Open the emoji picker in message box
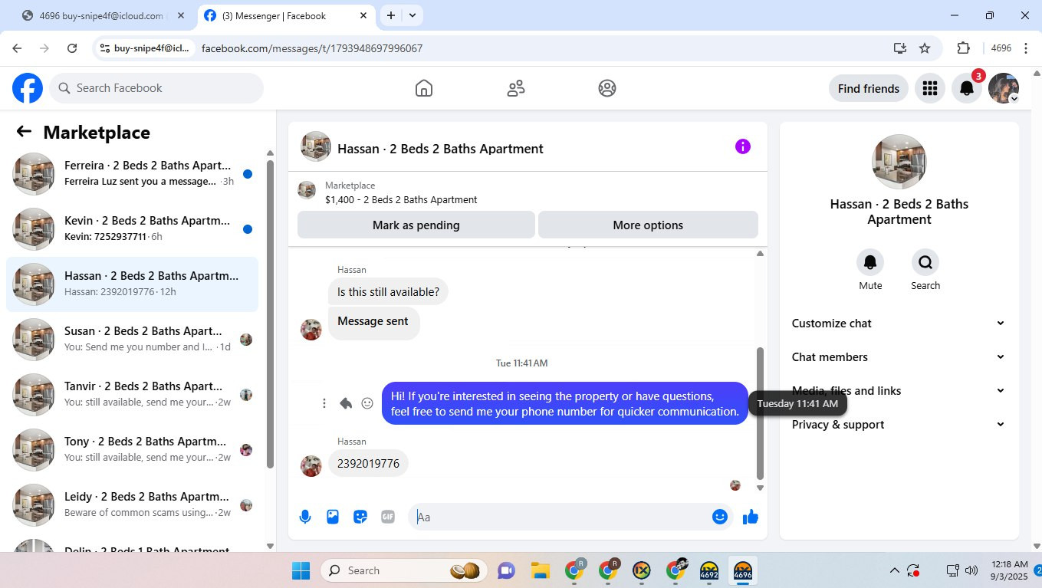 click(x=720, y=517)
